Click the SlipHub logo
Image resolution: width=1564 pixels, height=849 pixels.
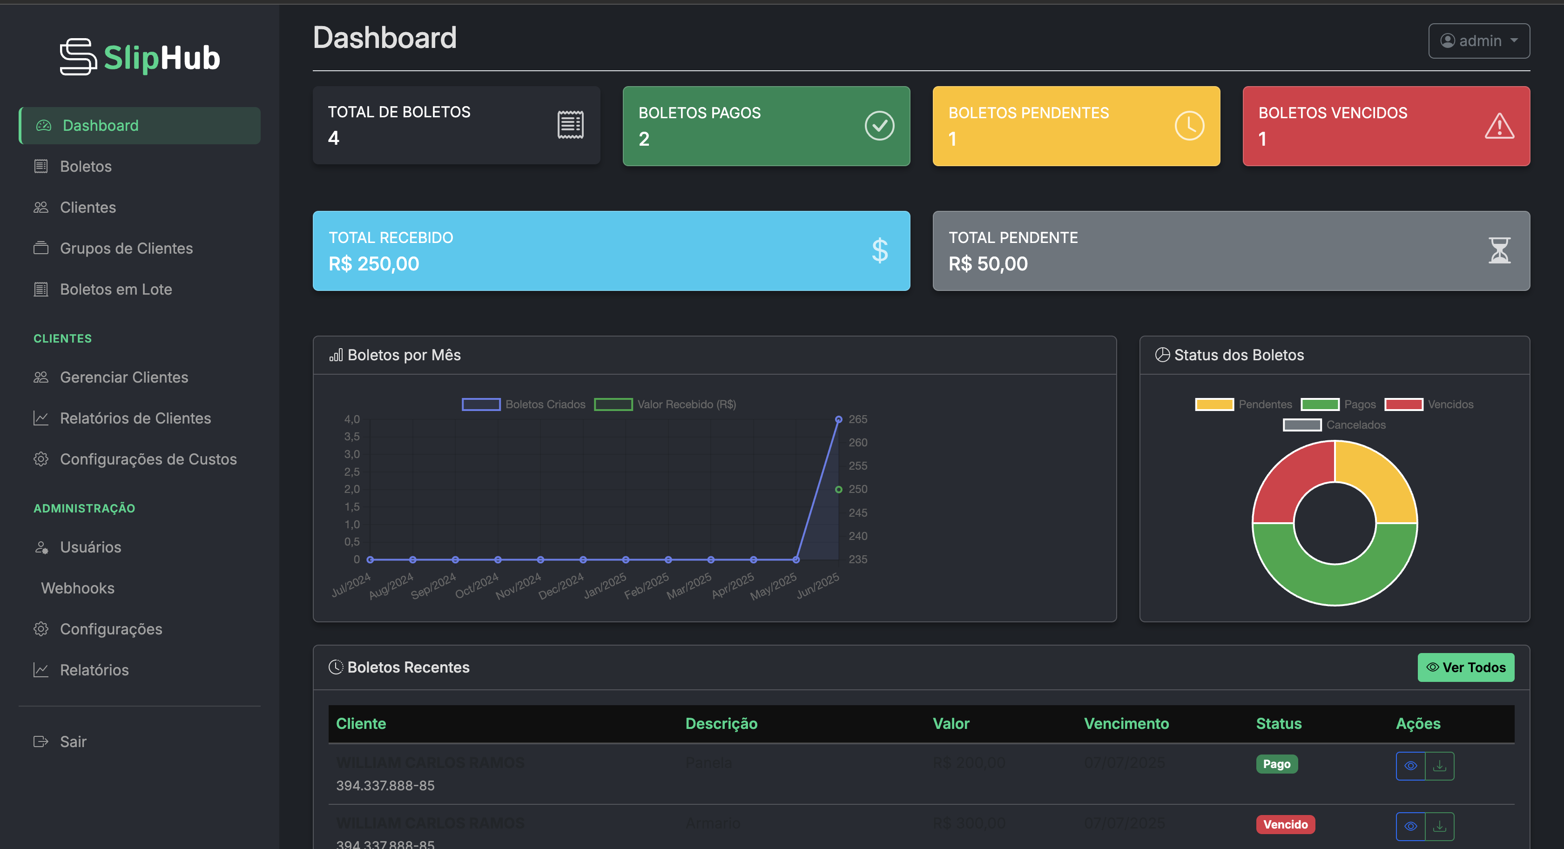[140, 57]
